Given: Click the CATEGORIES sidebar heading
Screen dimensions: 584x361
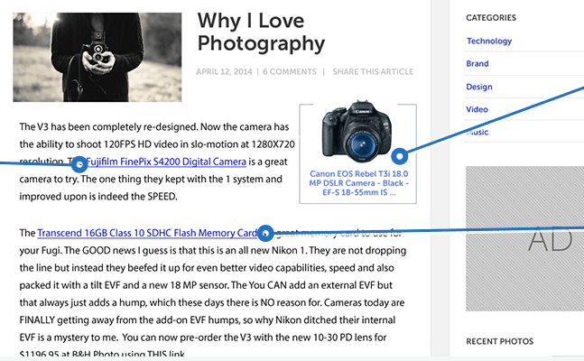Looking at the screenshot, I should click(x=491, y=18).
